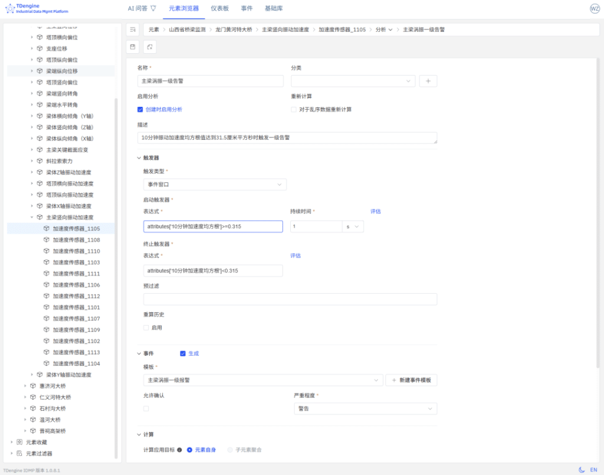This screenshot has width=604, height=475.
Task: Click the 描述 text area
Action: pos(287,138)
